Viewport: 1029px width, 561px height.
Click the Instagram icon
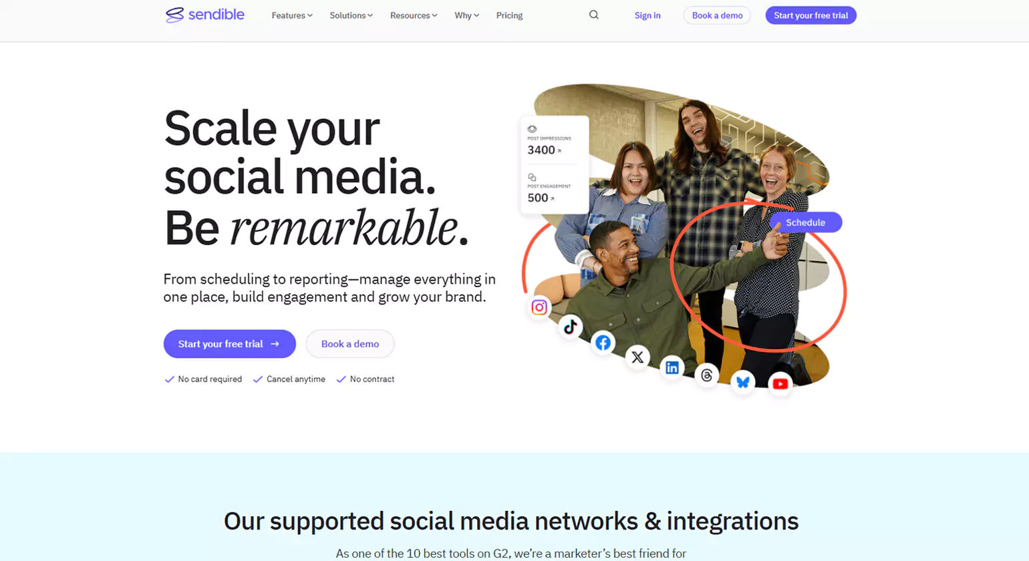(x=539, y=307)
